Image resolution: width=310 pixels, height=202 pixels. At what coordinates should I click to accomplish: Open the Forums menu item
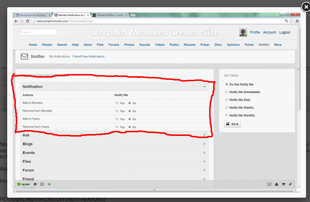(114, 45)
